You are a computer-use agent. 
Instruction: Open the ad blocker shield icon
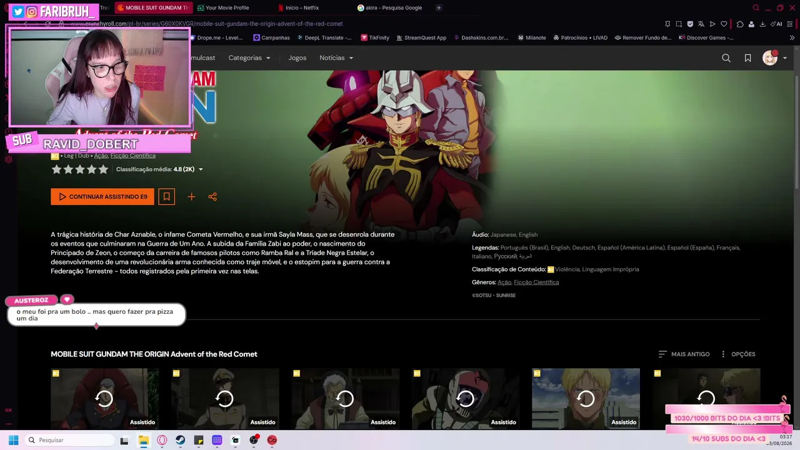690,24
